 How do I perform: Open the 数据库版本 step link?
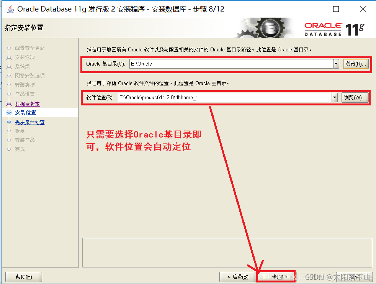(28, 104)
